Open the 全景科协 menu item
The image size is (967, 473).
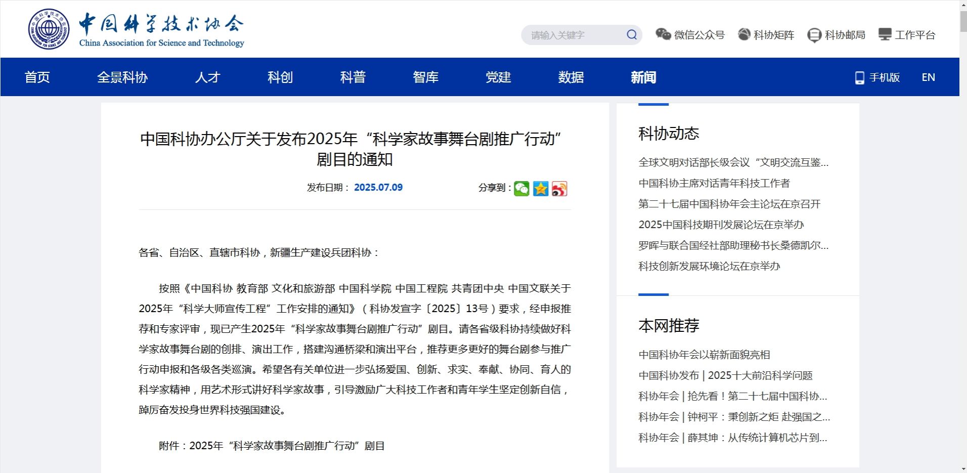122,77
